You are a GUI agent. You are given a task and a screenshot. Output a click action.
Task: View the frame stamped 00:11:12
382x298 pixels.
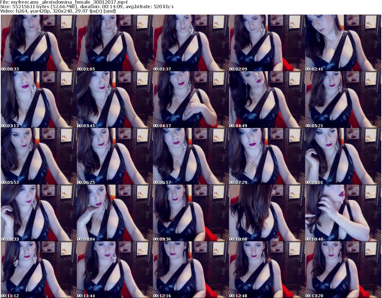click(39, 270)
